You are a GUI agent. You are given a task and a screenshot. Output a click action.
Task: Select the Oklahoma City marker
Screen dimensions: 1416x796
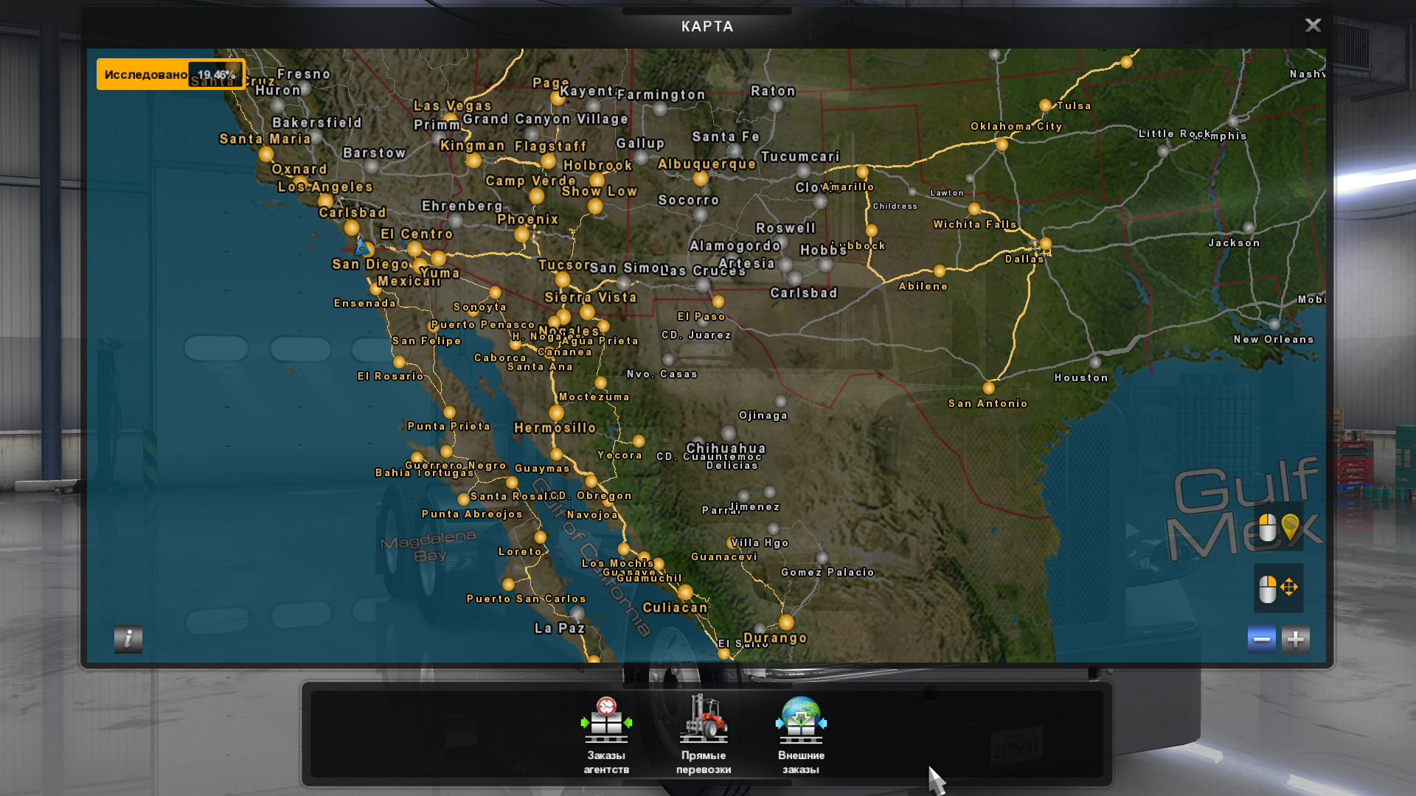click(x=1002, y=144)
